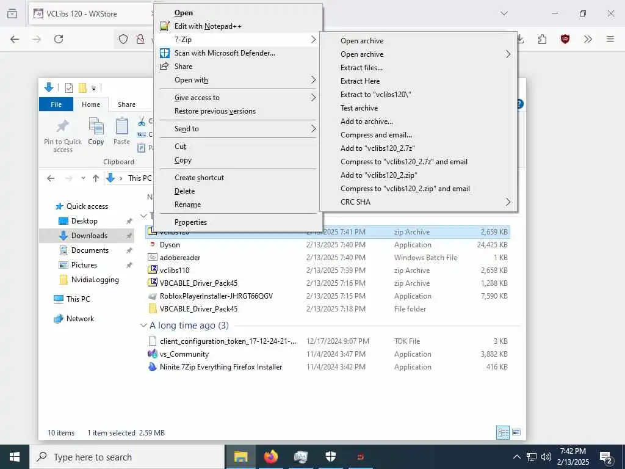The image size is (625, 469).
Task: Select Extract to "vclibs120\"
Action: coord(419,95)
